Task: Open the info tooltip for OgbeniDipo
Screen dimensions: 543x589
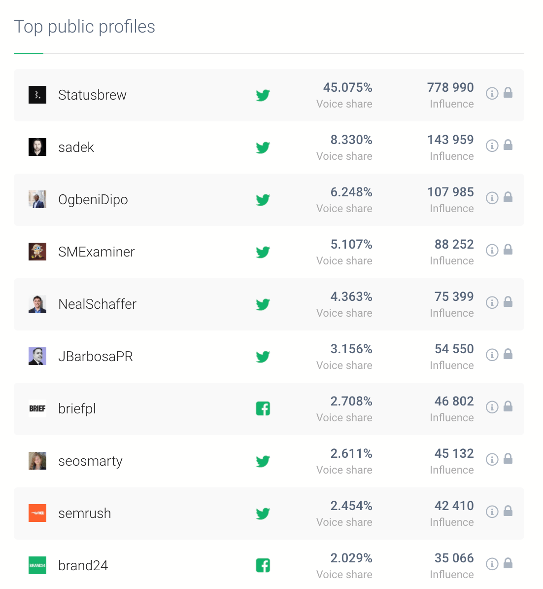Action: pyautogui.click(x=492, y=197)
